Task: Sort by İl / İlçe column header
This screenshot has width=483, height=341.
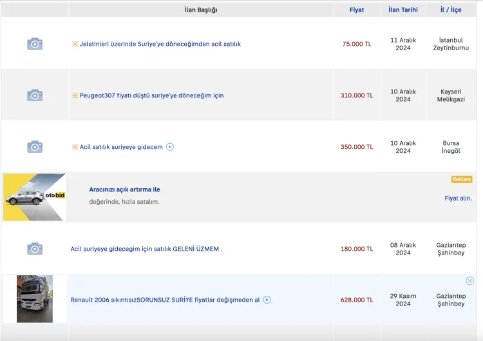Action: tap(451, 10)
